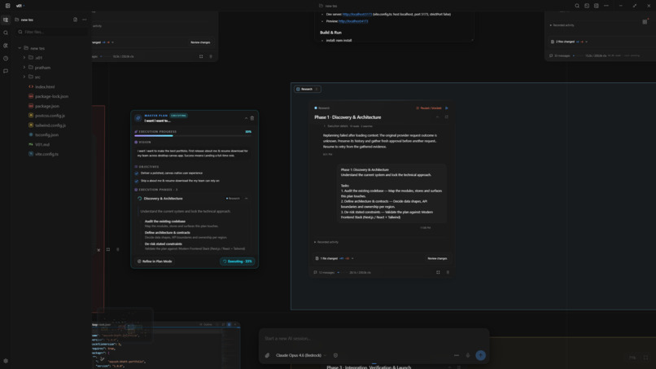Send the message with the blue arrow button
The image size is (656, 369).
480,355
